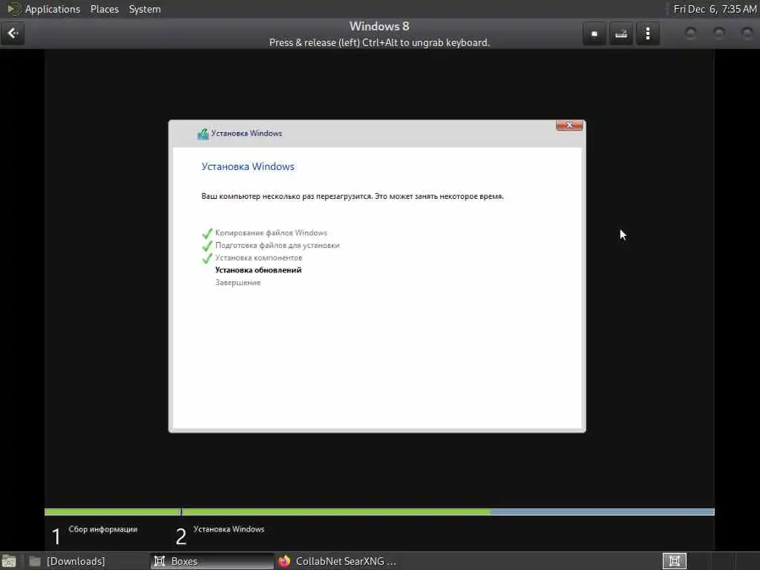The image size is (760, 570).
Task: Click the text Завершение
Action: click(238, 283)
